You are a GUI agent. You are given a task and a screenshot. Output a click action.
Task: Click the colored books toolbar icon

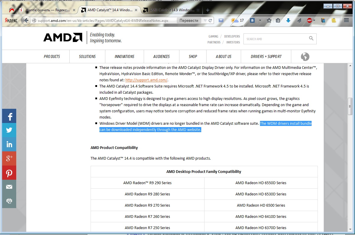click(323, 20)
